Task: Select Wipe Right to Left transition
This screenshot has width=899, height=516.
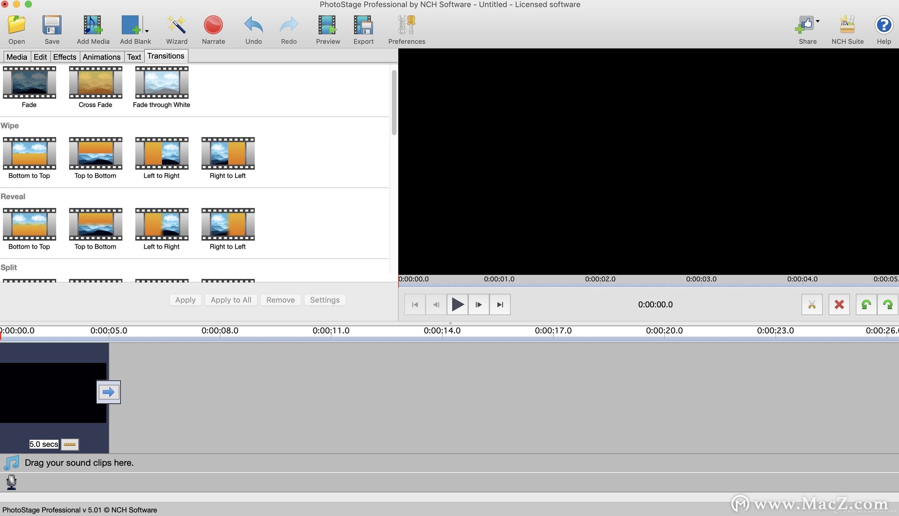Action: [228, 153]
